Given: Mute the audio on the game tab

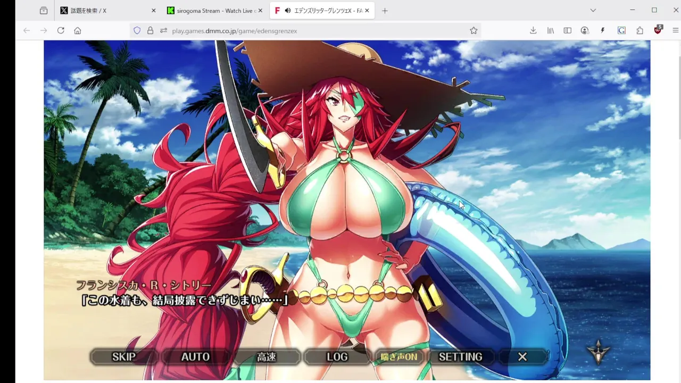Looking at the screenshot, I should (288, 11).
